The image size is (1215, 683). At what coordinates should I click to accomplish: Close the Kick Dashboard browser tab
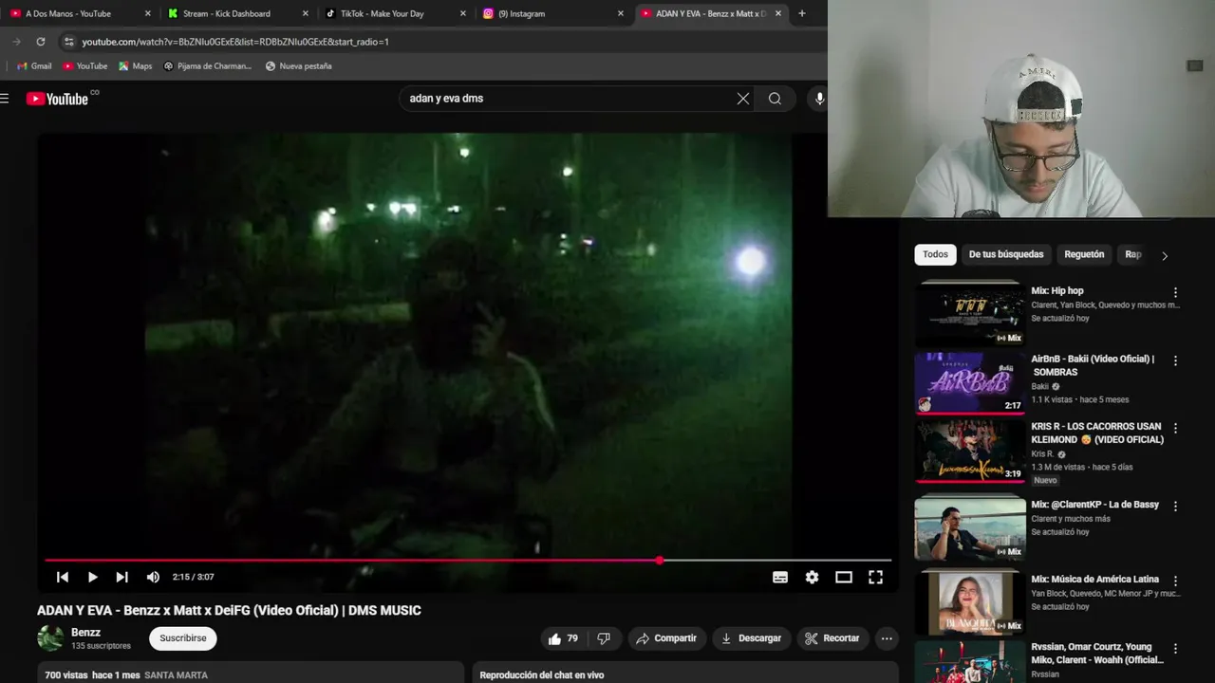click(305, 13)
